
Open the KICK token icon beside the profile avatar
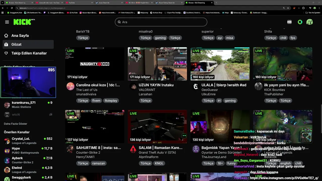pos(290,22)
